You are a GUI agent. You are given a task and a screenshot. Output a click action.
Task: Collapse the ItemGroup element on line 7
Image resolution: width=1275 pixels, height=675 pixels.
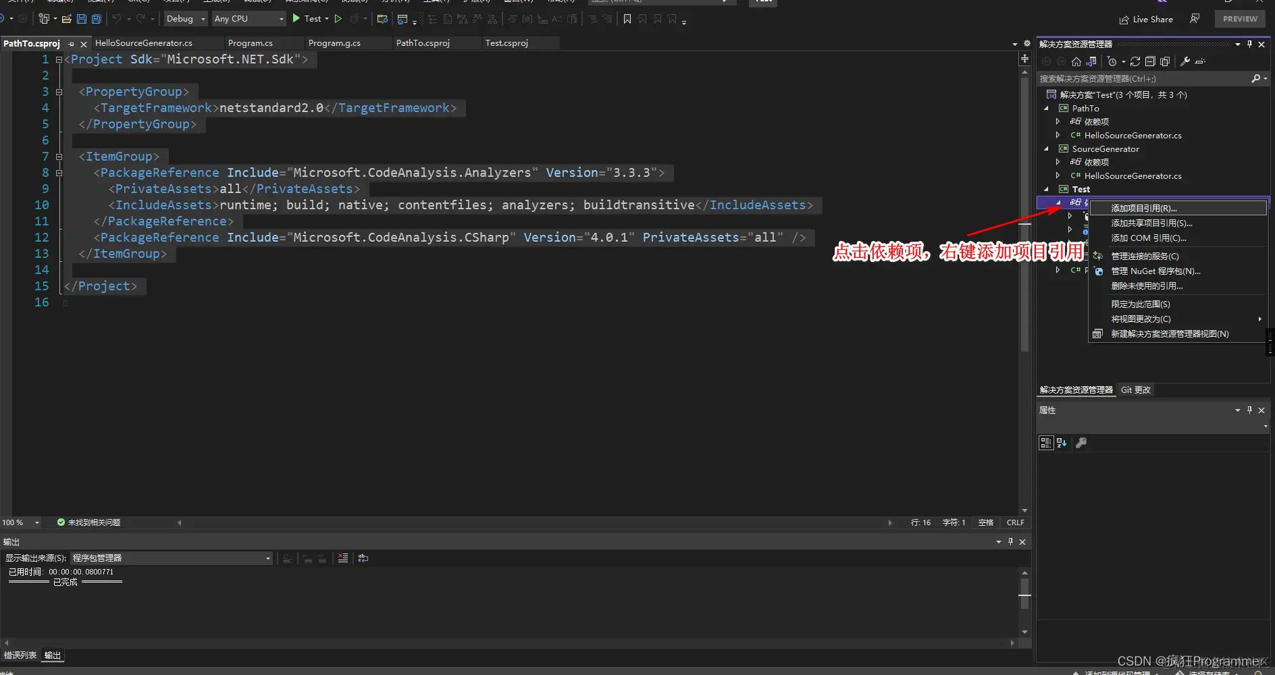(x=59, y=157)
